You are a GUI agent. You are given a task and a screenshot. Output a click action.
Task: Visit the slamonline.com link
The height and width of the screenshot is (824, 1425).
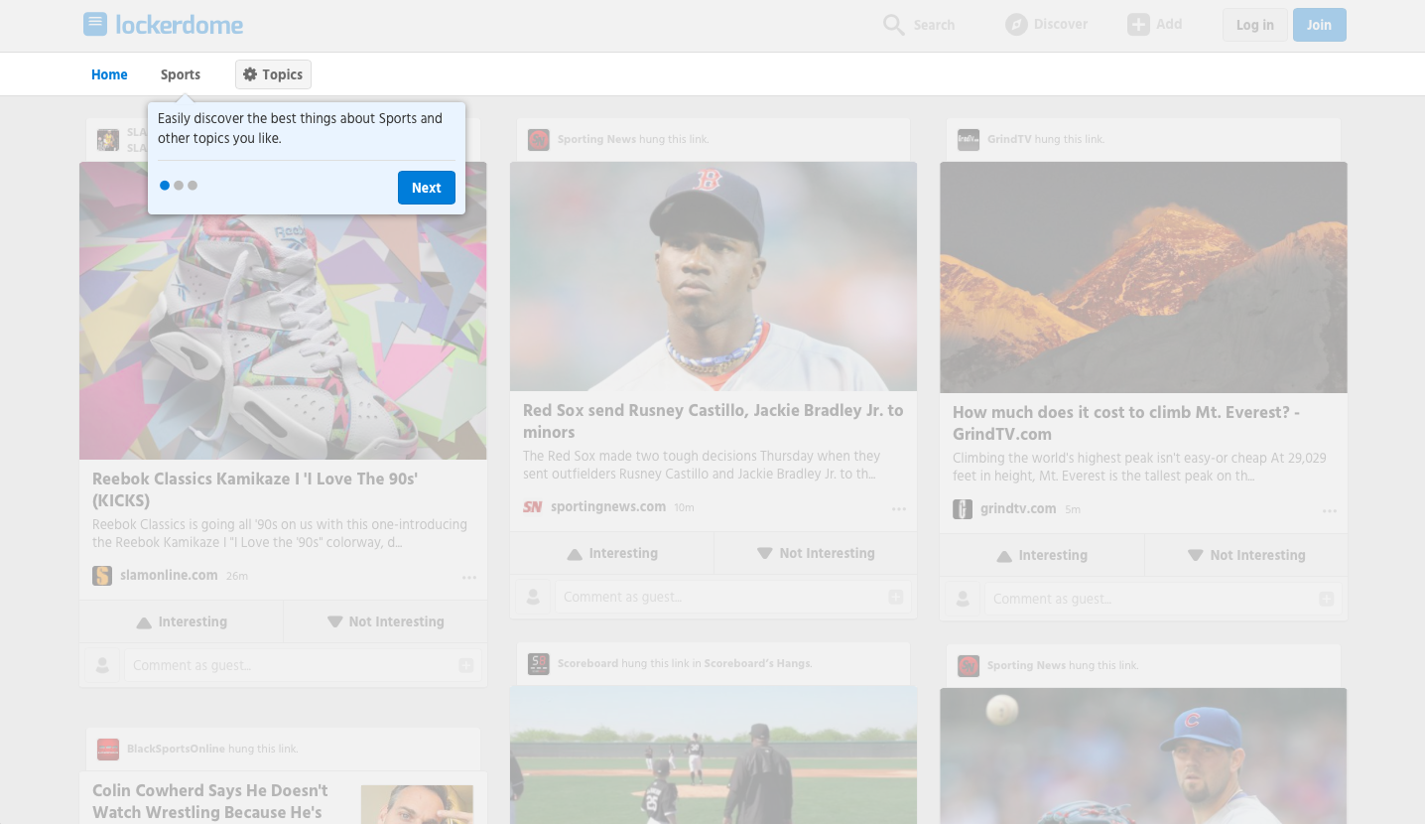coord(169,575)
